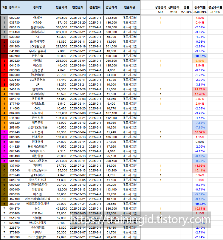Select the -10.37% return cell
223x240 pixels.
pos(200,56)
